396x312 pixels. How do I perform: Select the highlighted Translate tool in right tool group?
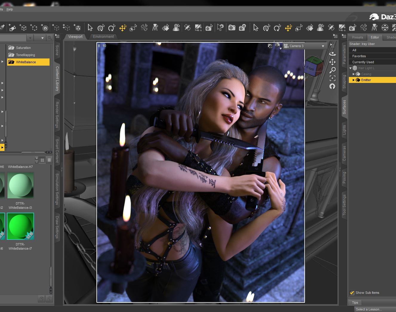(x=288, y=28)
